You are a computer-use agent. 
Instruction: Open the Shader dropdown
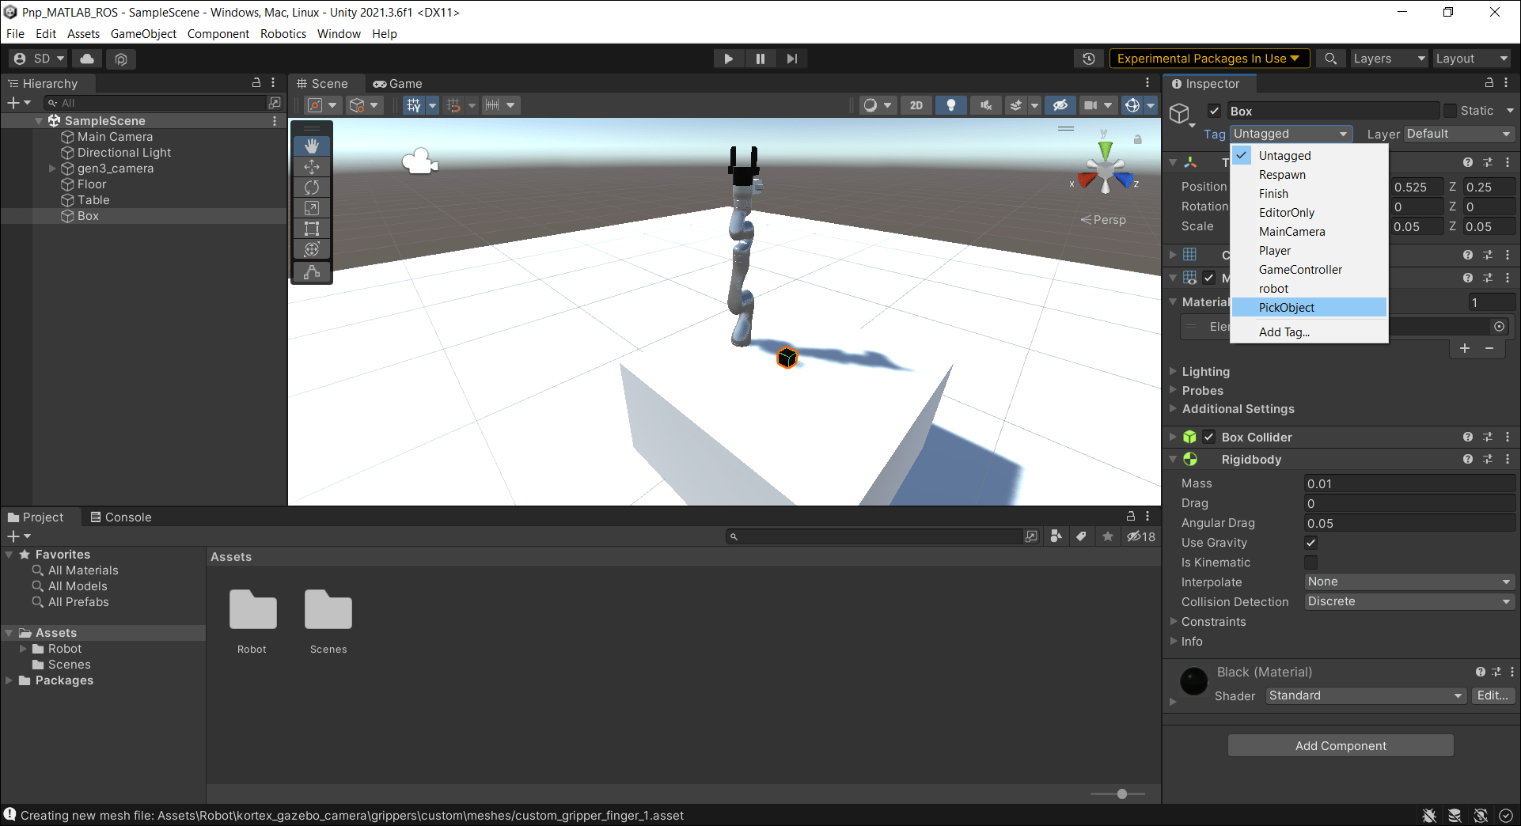coord(1365,695)
